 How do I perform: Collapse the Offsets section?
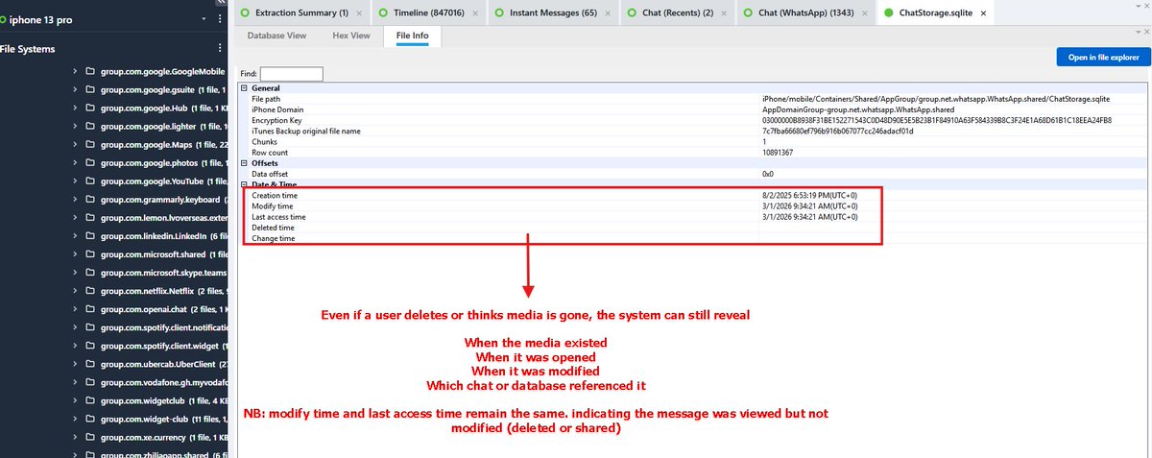point(243,163)
